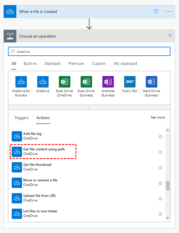Close the Choose an operation panel
Screen dimensions: 179x233
pyautogui.click(x=170, y=36)
